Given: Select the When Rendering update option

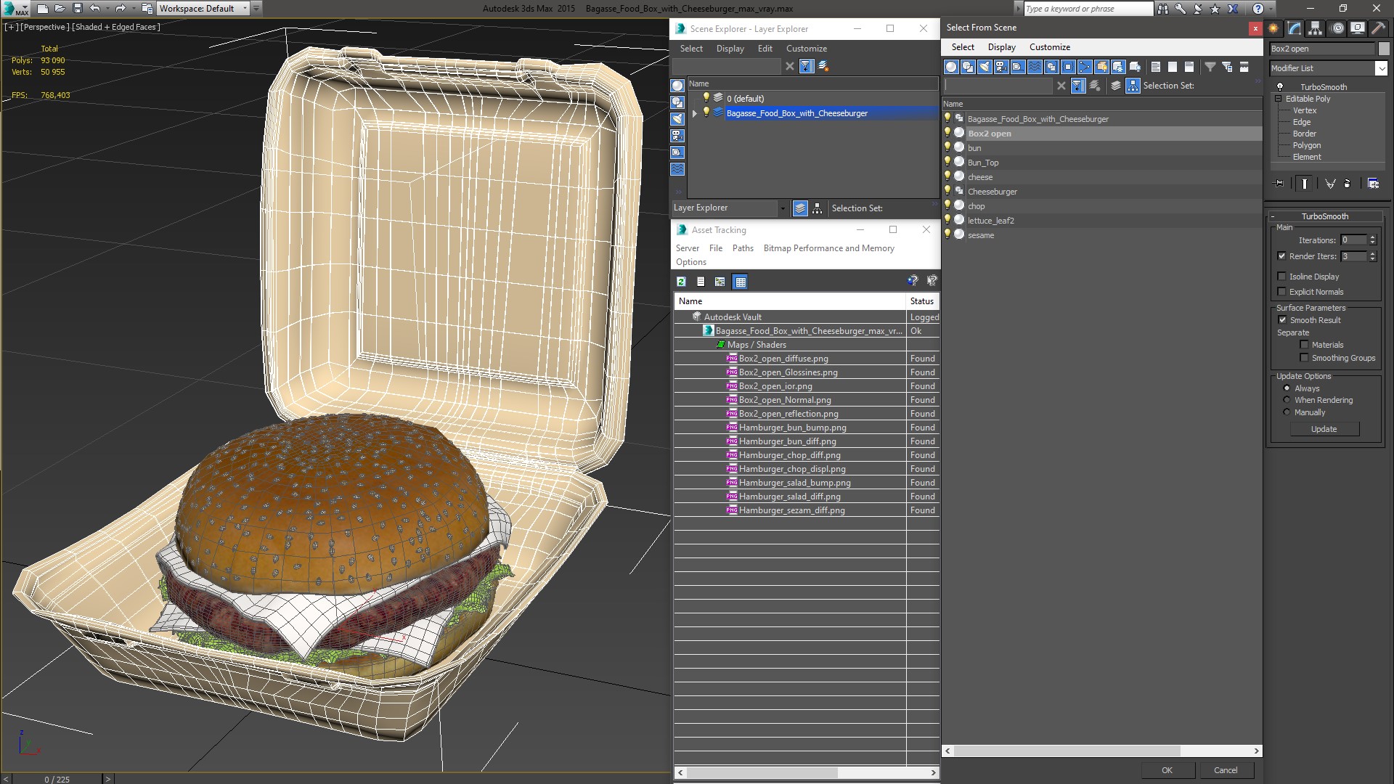Looking at the screenshot, I should 1287,400.
